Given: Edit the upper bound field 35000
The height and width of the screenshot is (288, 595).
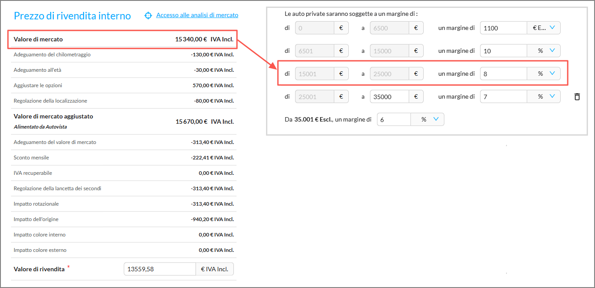Looking at the screenshot, I should 389,96.
